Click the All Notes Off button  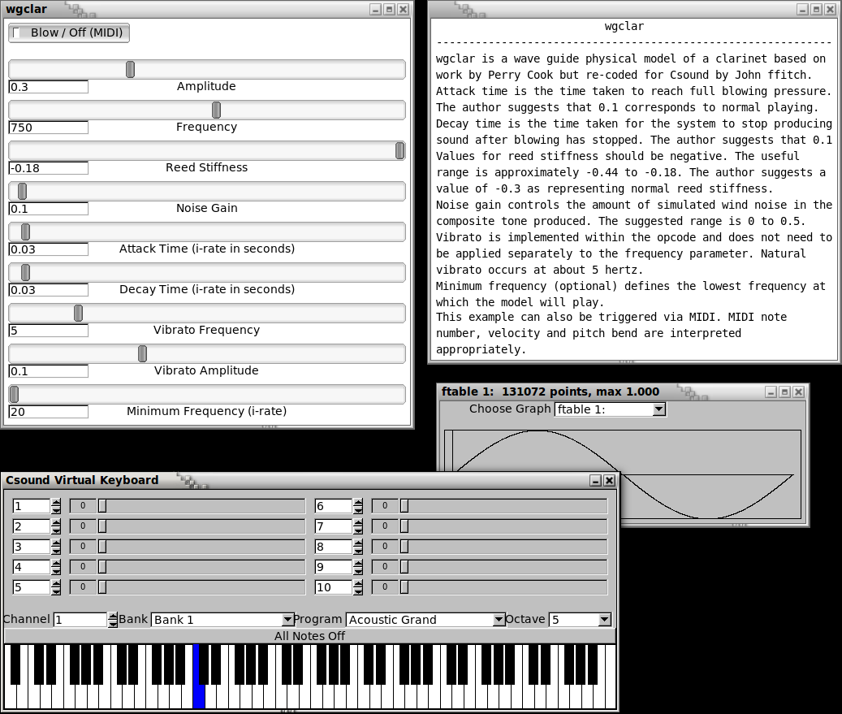tap(309, 636)
